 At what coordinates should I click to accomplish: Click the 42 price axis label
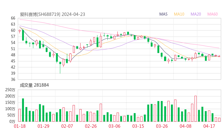[13, 67]
